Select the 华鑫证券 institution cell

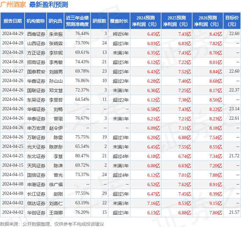pyautogui.click(x=36, y=81)
